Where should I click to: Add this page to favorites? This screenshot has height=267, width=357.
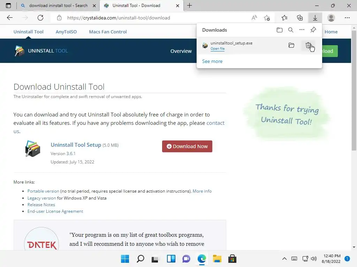tap(267, 18)
